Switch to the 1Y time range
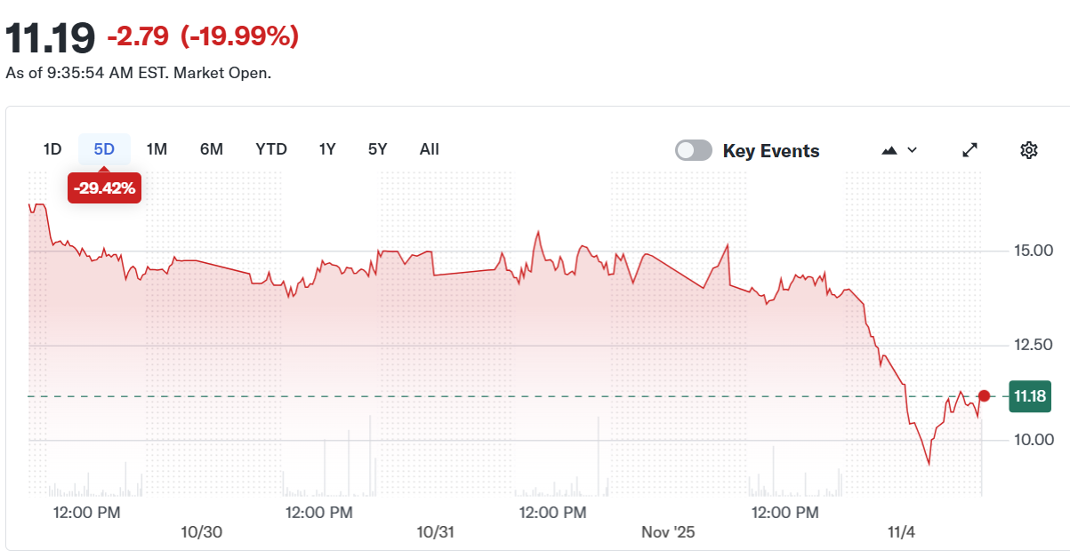Screen dimensions: 1070x558 326,149
